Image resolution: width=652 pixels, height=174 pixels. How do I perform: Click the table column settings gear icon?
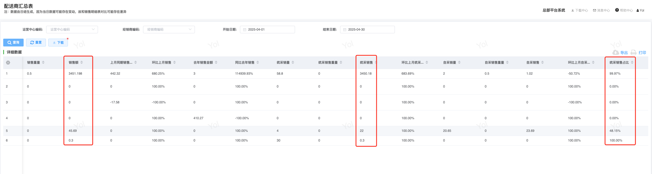tap(8, 63)
